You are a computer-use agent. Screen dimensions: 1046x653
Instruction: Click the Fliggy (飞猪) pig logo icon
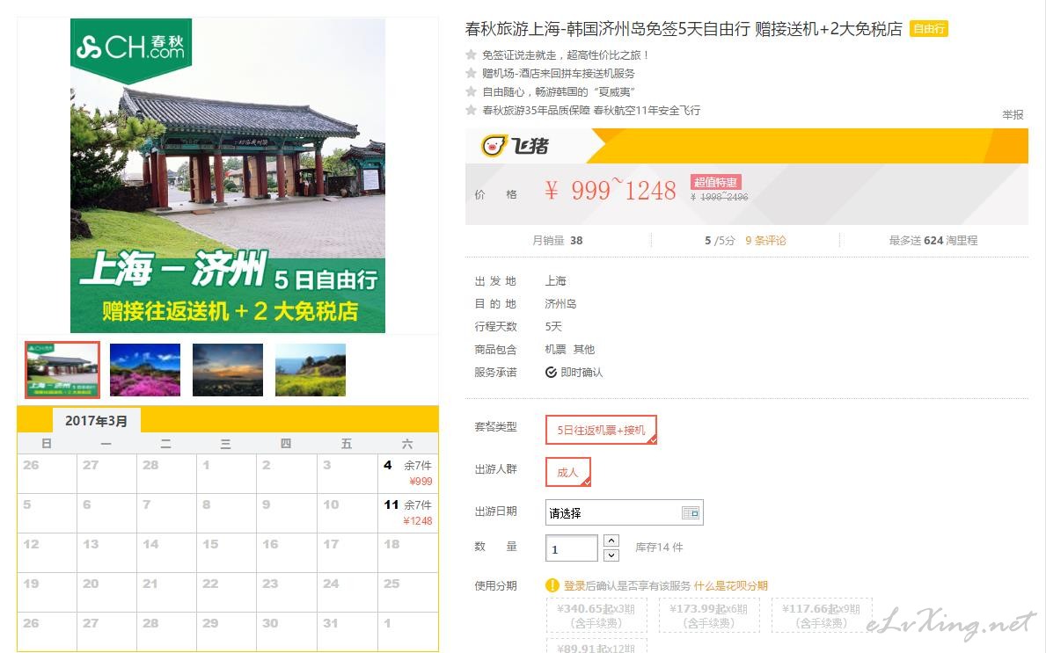[494, 145]
